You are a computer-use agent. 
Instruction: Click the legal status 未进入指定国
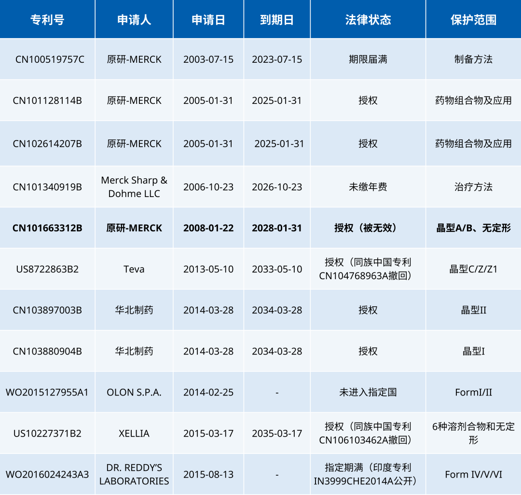coord(368,393)
